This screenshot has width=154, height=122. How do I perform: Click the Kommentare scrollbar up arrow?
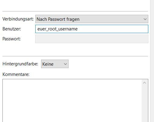tap(145, 83)
